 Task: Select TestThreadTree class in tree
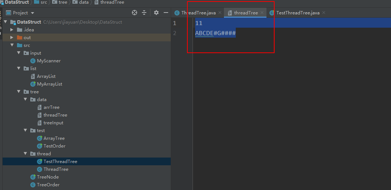(60, 161)
